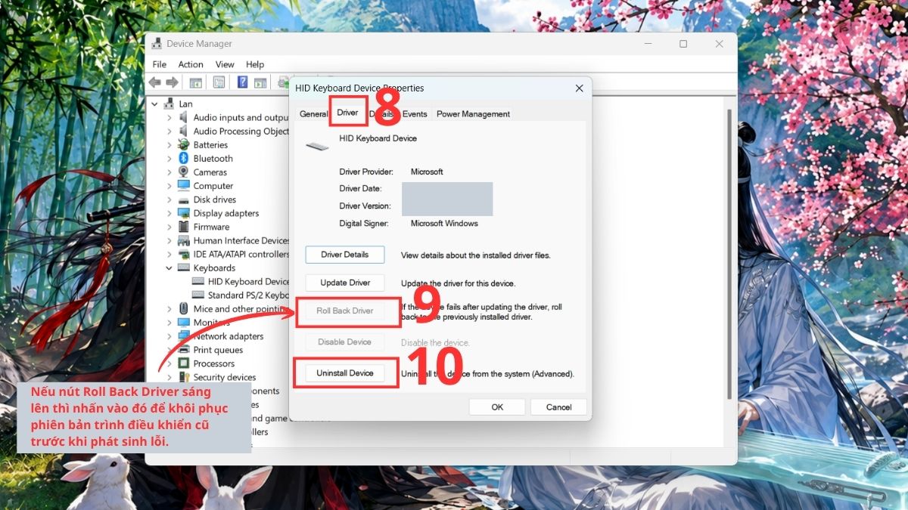Collapse the Lan root computer node
908x510 pixels.
155,104
